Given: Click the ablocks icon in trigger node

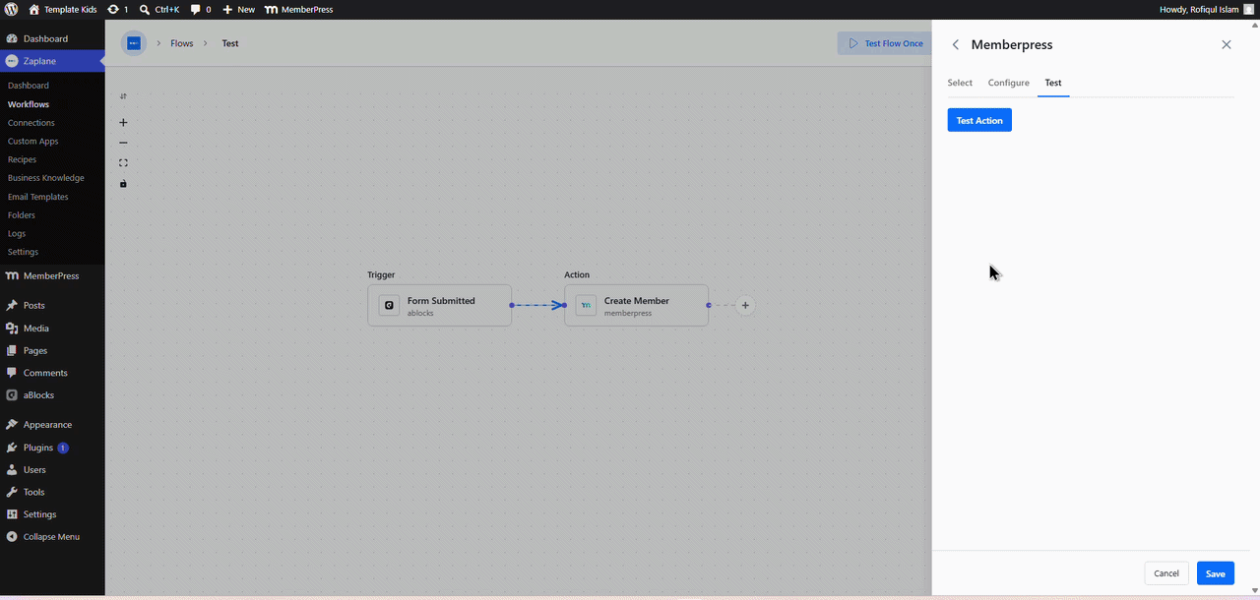Looking at the screenshot, I should click(x=389, y=305).
